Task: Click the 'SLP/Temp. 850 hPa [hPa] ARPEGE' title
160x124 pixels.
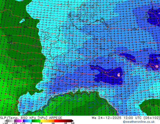Action: (x=31, y=118)
